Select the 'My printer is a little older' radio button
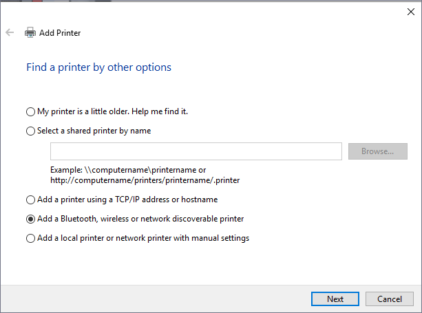 pos(30,111)
